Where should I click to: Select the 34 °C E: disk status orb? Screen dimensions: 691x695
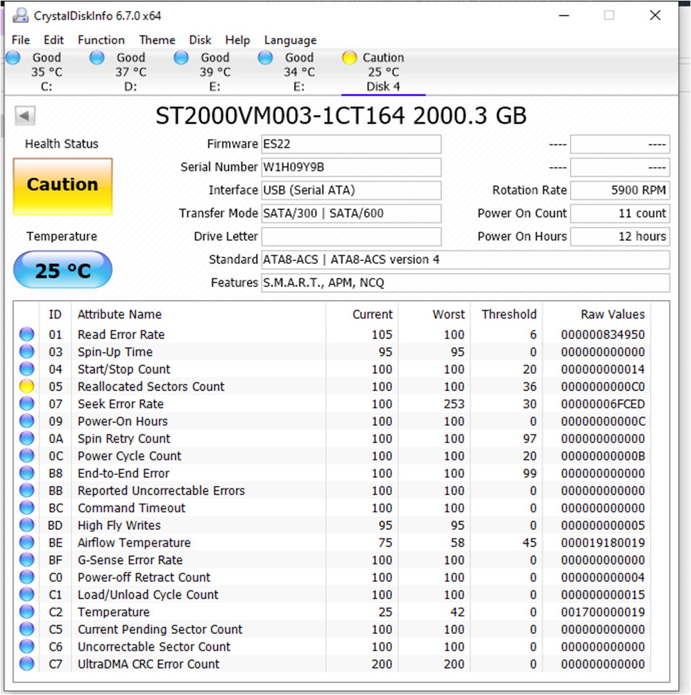[x=265, y=58]
